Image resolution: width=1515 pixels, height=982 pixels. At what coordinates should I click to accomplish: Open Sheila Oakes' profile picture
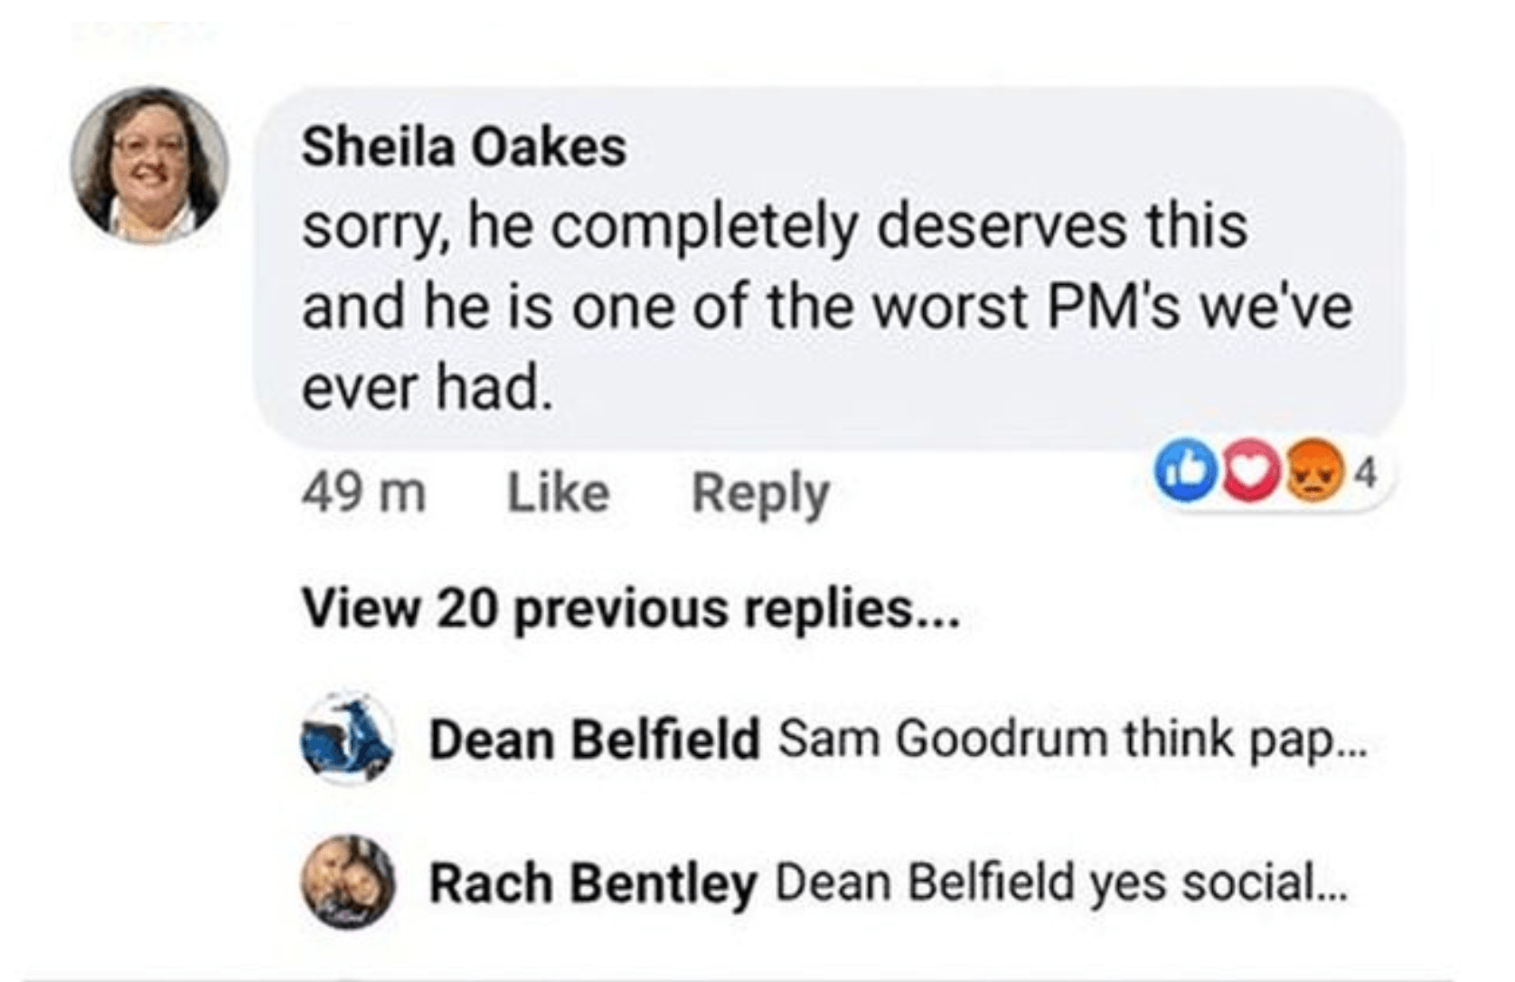(150, 165)
